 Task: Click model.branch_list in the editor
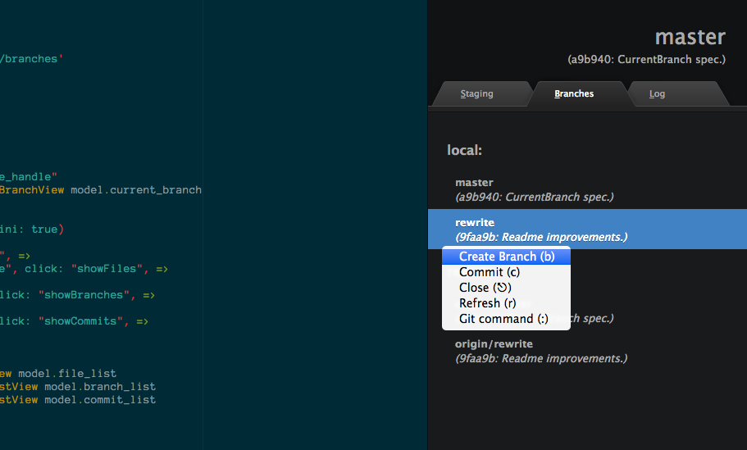pos(100,387)
